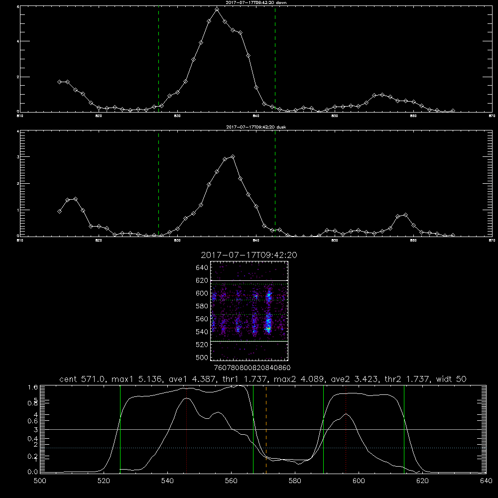Click the upper white boundary line in spectrogram
Screen dimensions: 498x498
(249, 280)
